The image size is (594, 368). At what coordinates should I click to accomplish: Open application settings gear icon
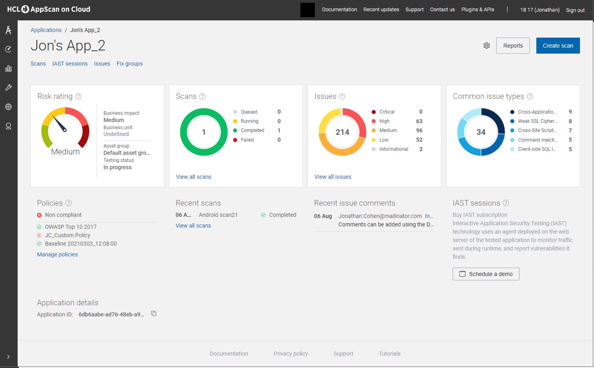(487, 46)
